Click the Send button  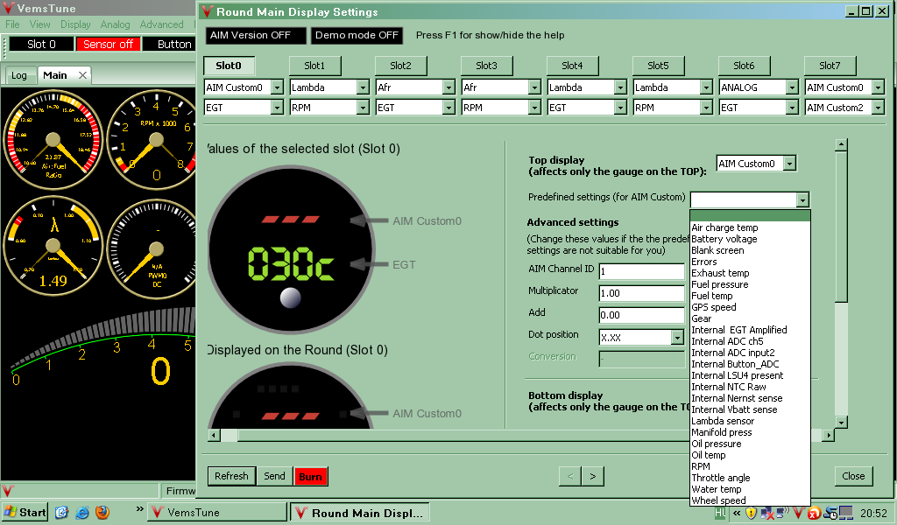coord(274,476)
